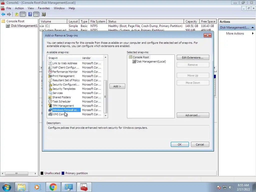Click the Layout column header
The image size is (256, 192).
tap(73, 21)
